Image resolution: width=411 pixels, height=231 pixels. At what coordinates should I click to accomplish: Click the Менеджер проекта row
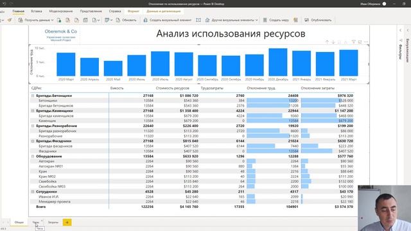click(192, 201)
